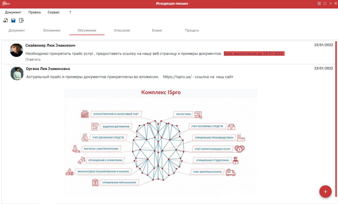Screen dimensions: 338x204
Task: Open the ? help menu
Action: tap(70, 12)
